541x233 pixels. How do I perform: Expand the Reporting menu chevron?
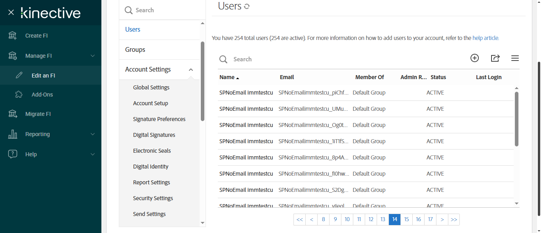pyautogui.click(x=93, y=134)
